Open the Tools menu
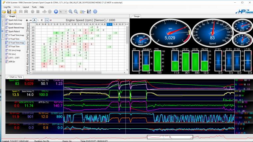The image size is (253, 142). 34,7
